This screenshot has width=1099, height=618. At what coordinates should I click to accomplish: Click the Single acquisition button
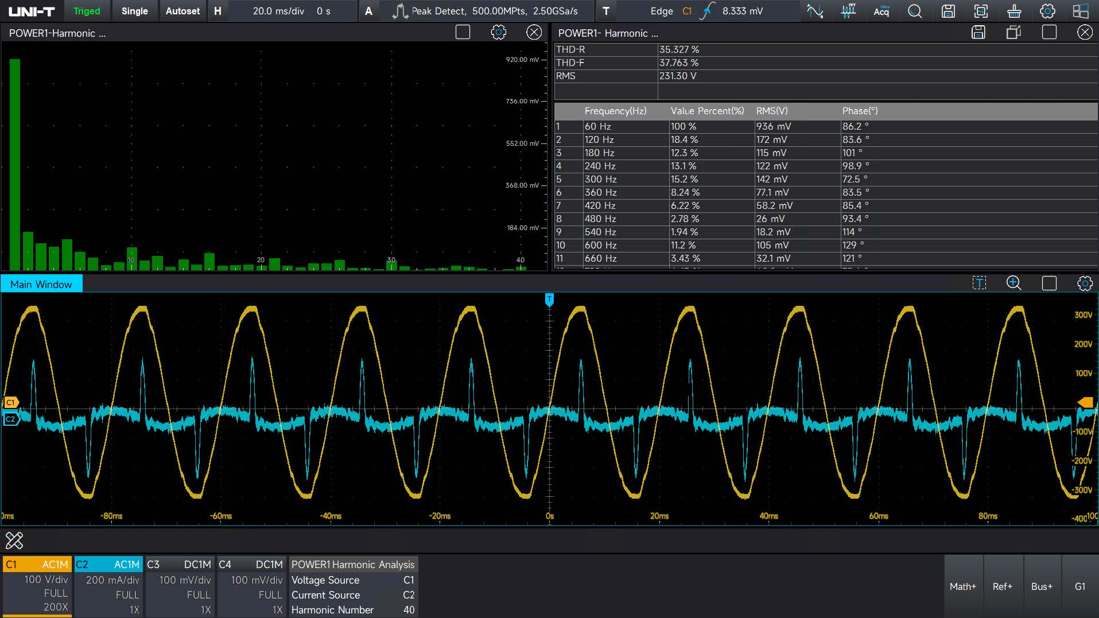click(134, 11)
